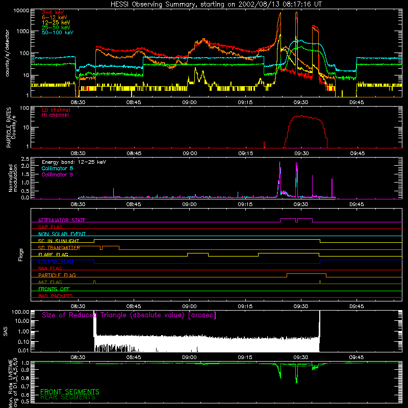Click the counts/s/detector axis label
Screen dimensions: 408x408
point(7,53)
